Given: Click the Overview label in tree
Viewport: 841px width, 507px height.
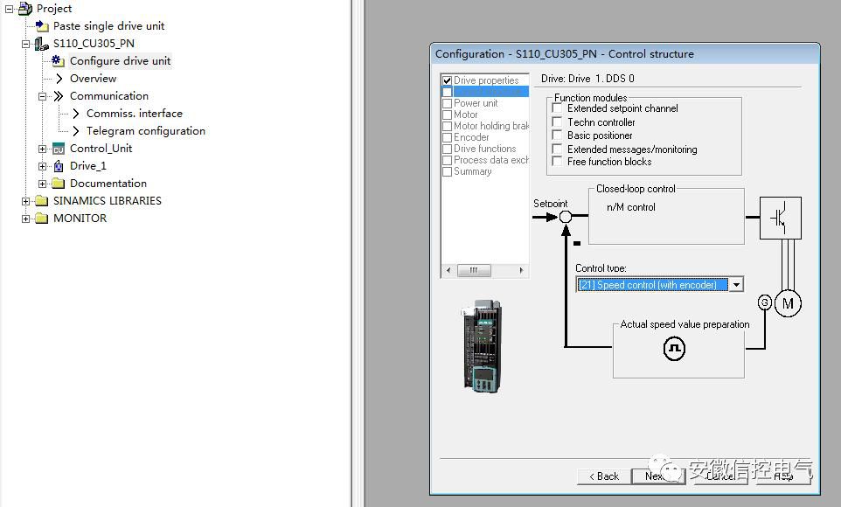Looking at the screenshot, I should point(93,79).
